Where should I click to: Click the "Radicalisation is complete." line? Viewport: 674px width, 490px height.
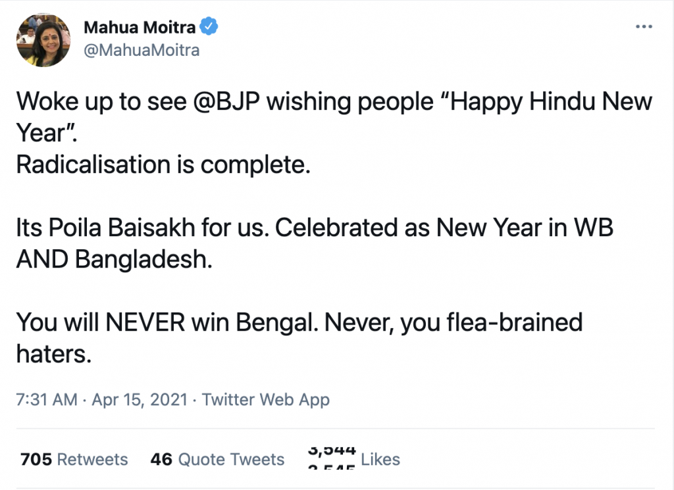tap(163, 165)
